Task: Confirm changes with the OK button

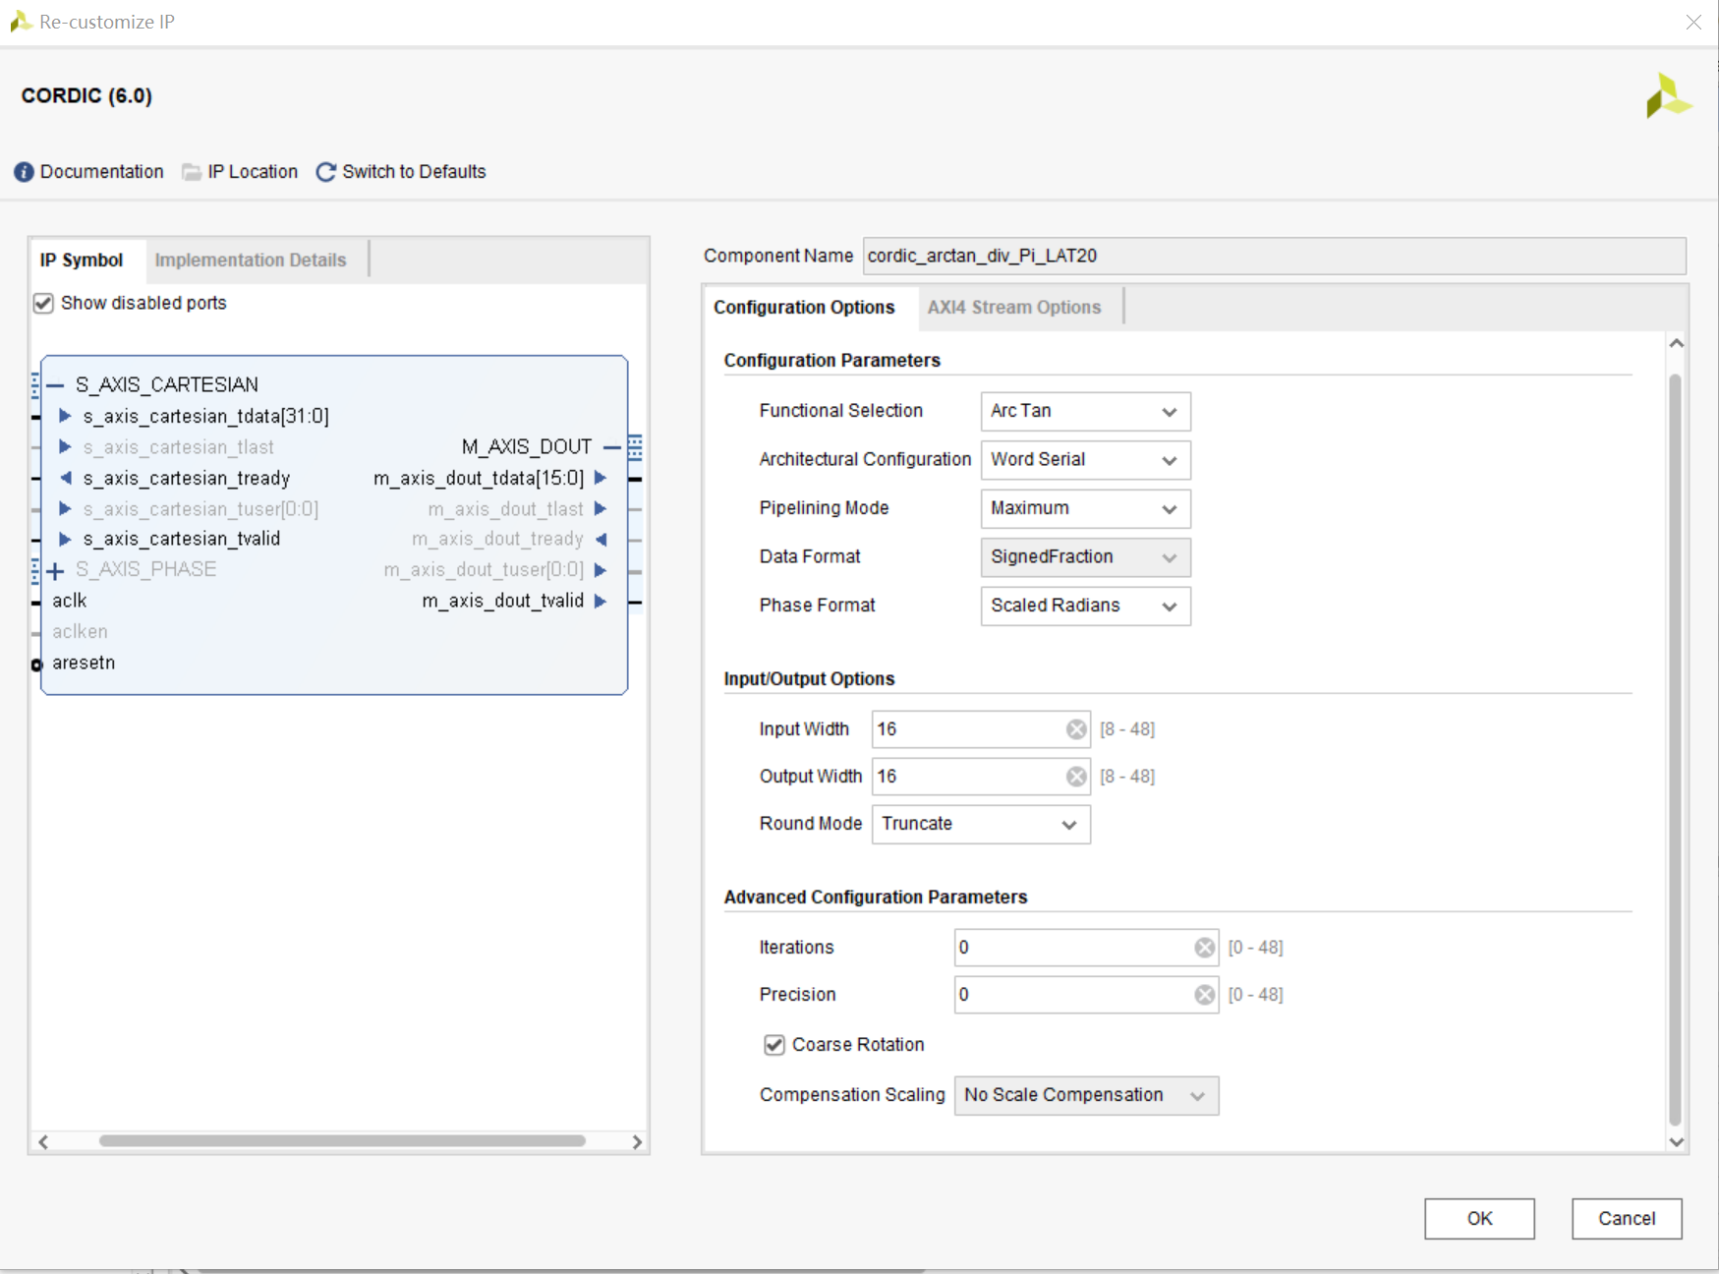Action: 1479,1218
